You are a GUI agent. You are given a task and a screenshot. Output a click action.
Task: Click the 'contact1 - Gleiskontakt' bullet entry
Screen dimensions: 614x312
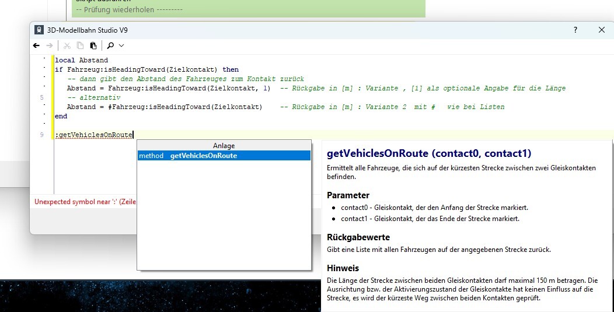click(x=430, y=219)
